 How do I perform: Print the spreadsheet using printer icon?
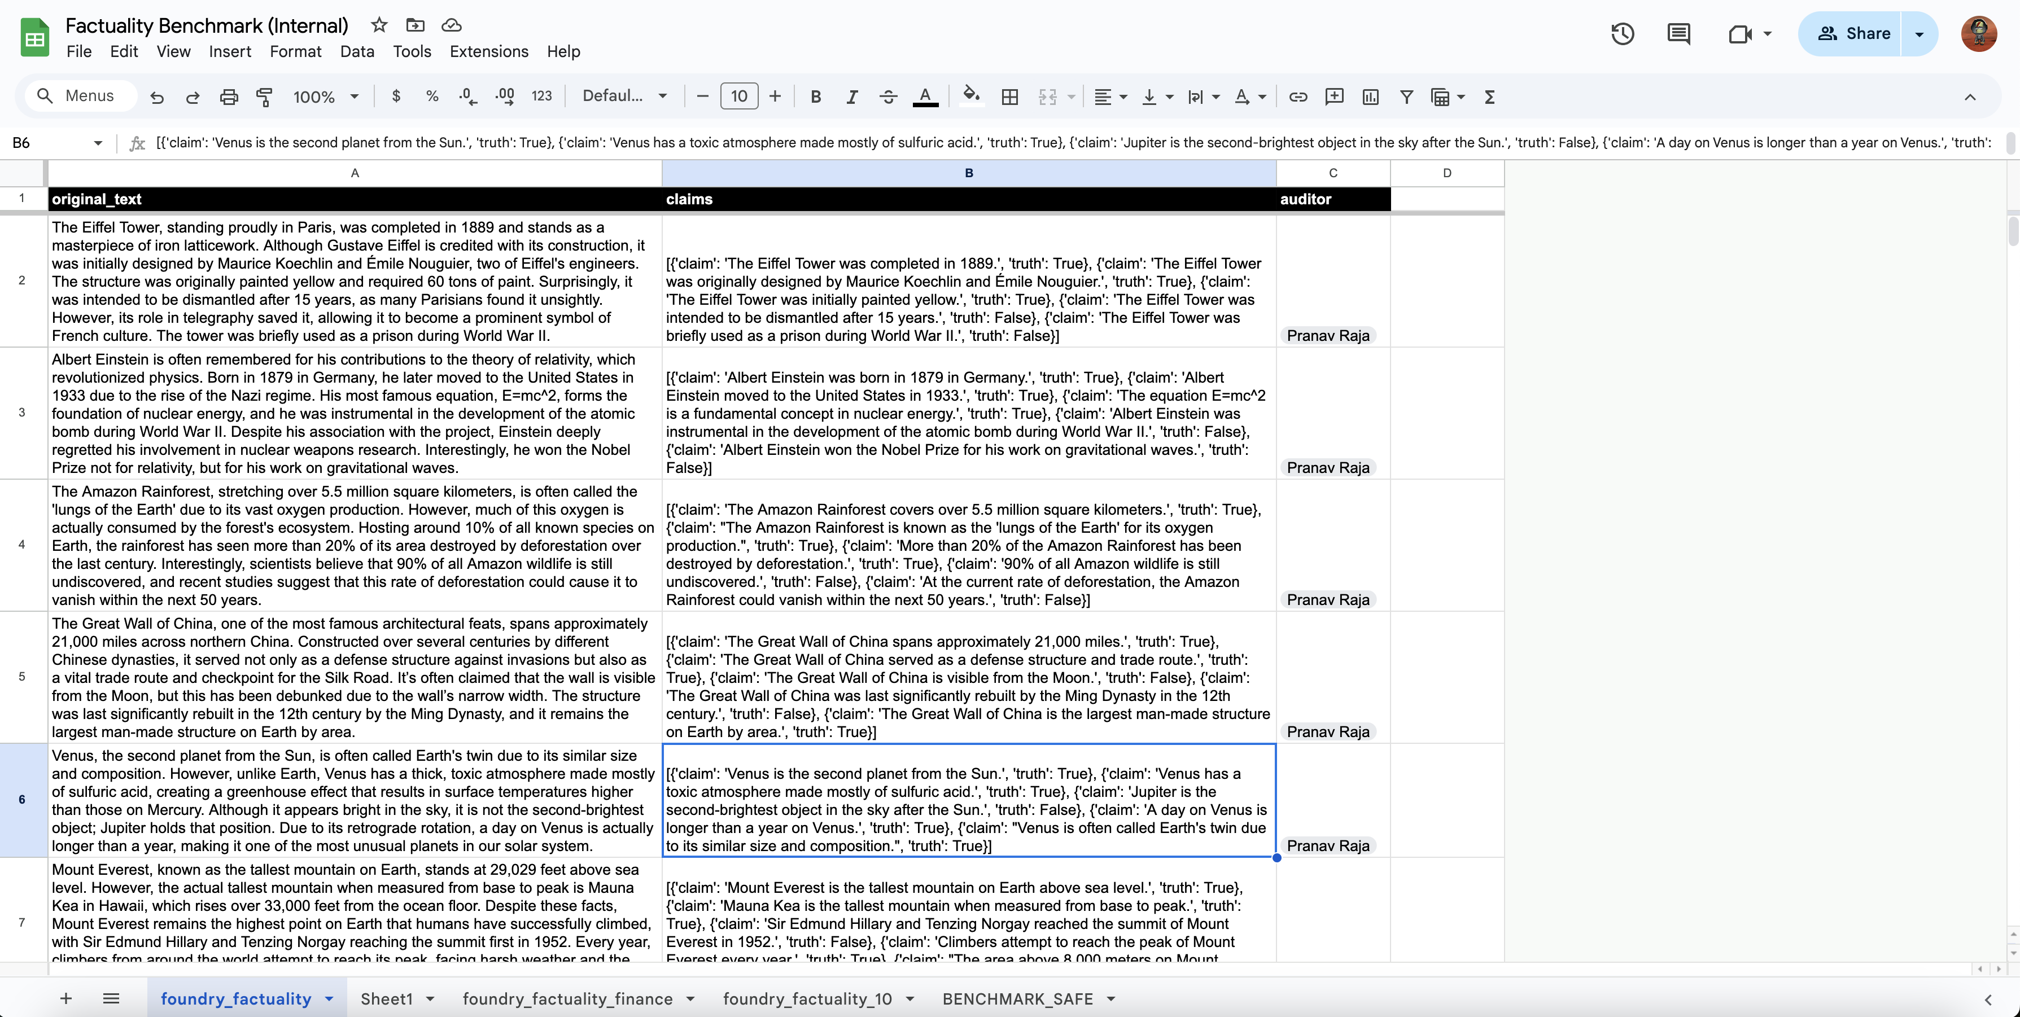[x=228, y=97]
